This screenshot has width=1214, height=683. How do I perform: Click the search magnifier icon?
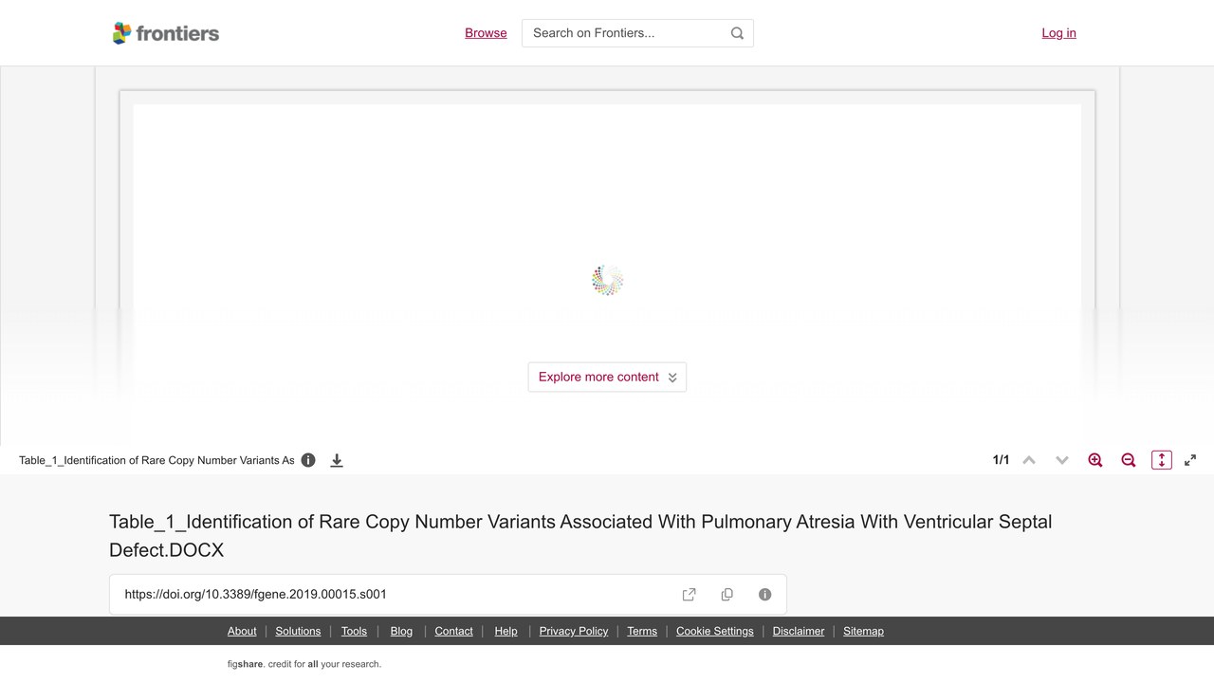coord(737,33)
